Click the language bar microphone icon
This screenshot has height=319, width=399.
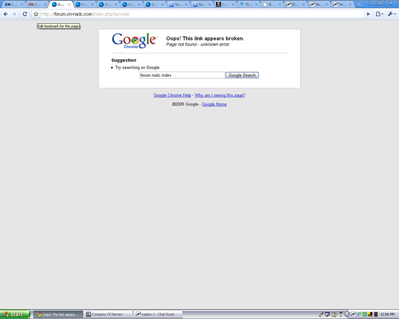[x=321, y=314]
